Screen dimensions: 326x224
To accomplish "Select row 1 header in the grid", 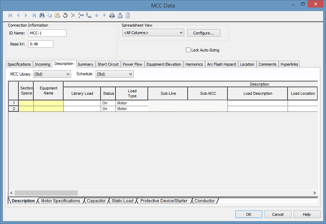I will click(x=14, y=103).
